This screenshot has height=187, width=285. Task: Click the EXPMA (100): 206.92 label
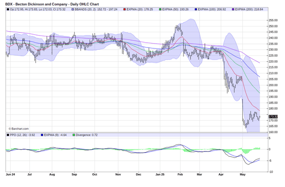click(x=212, y=9)
